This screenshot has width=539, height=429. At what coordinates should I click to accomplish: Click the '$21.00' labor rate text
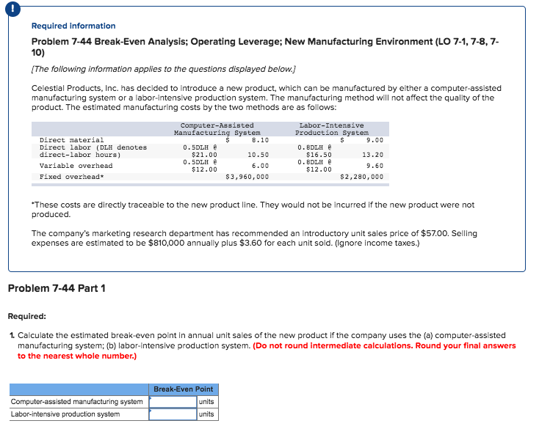[204, 155]
